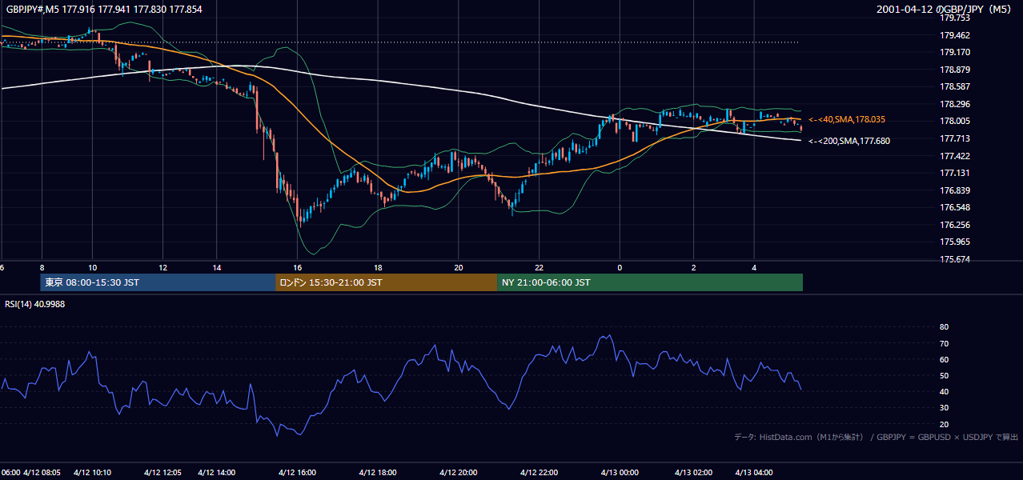The width and height of the screenshot is (1023, 480).
Task: Click the 4/12 12:05 time label
Action: click(x=162, y=472)
